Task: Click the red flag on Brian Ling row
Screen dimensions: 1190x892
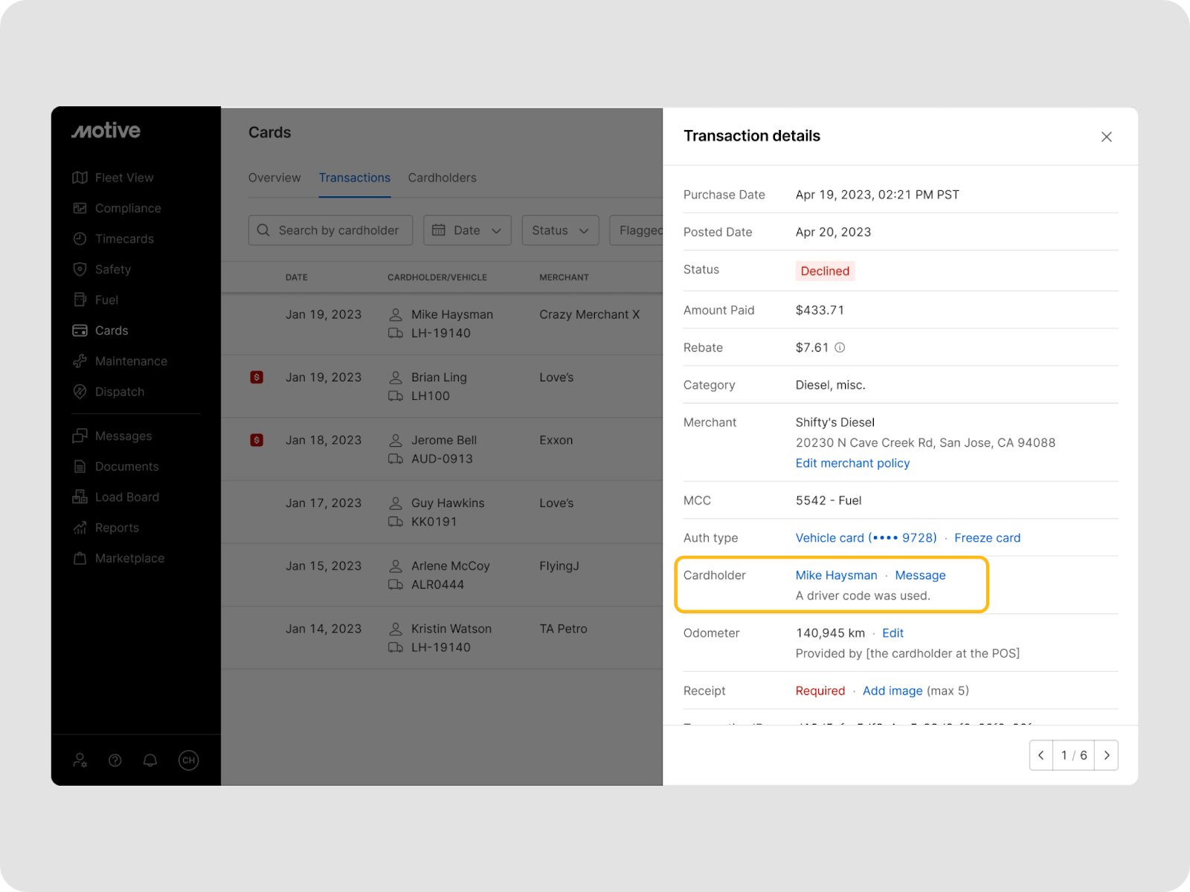Action: (257, 378)
